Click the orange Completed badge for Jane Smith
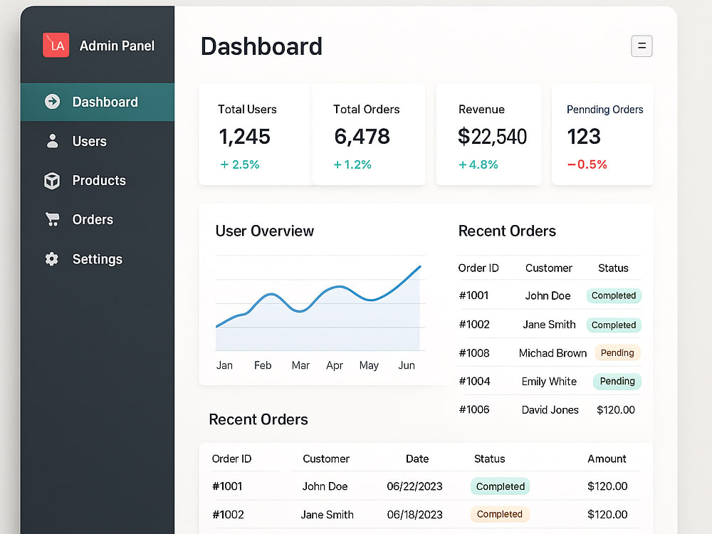 500,514
